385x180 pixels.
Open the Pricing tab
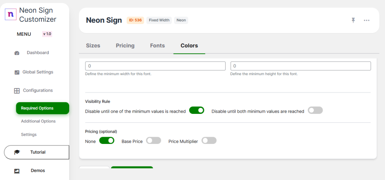click(125, 45)
